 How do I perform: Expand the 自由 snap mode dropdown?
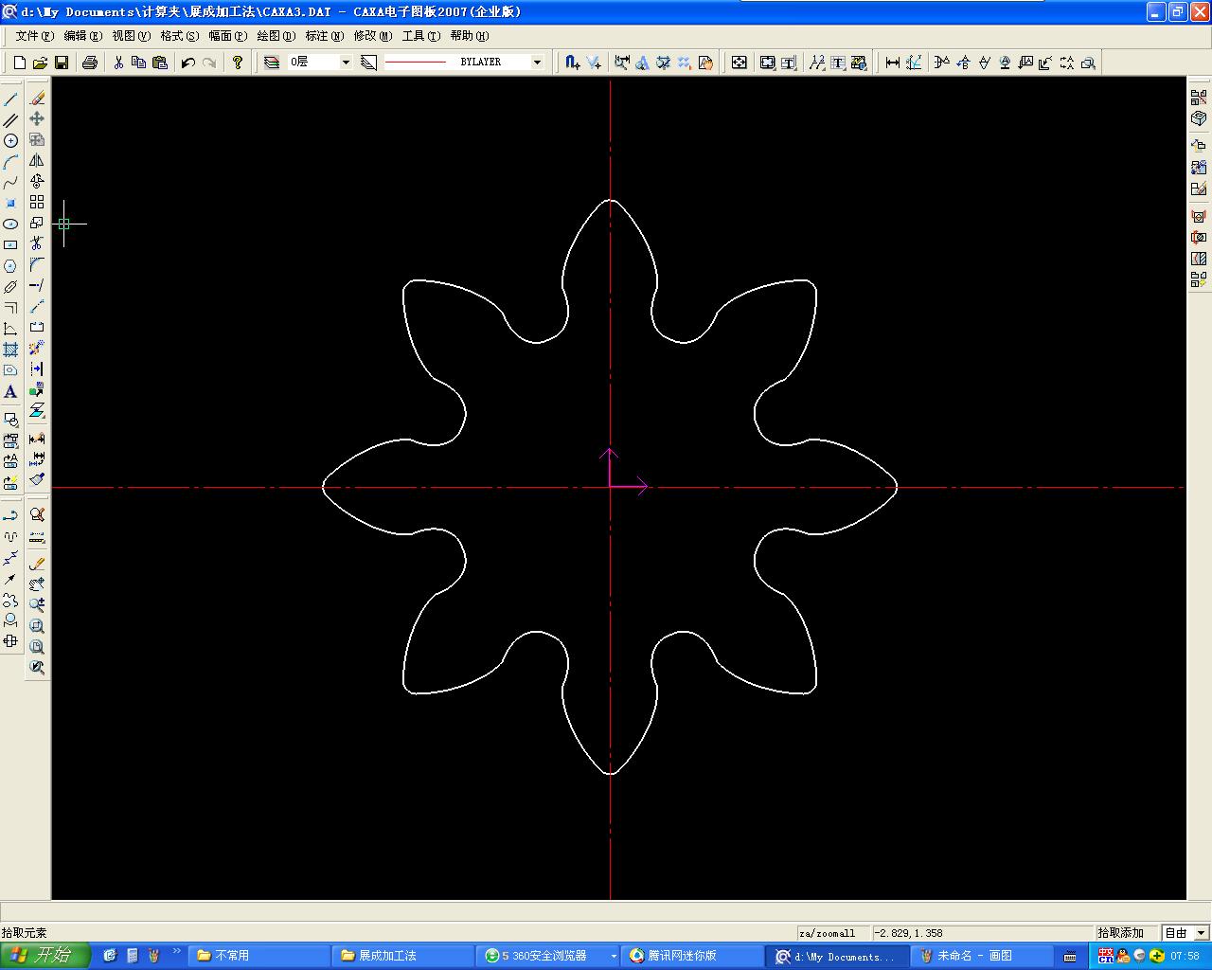coord(1202,933)
